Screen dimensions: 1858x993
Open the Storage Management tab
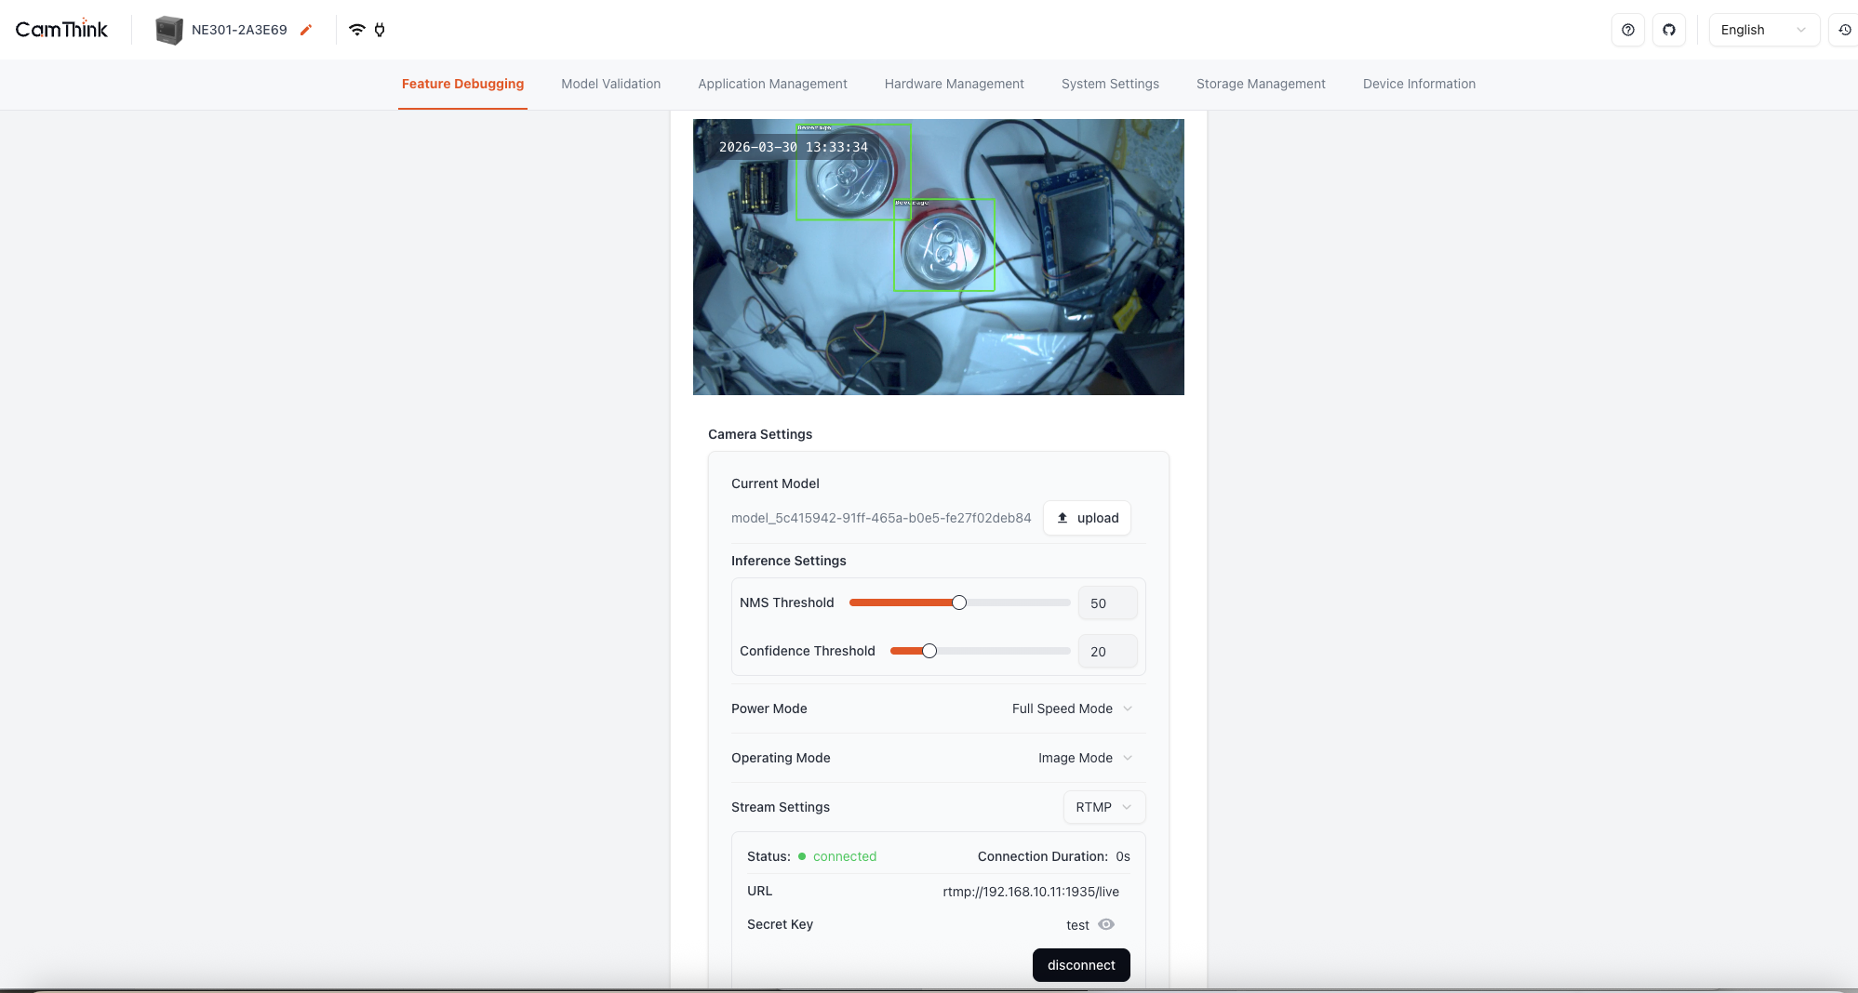(x=1261, y=84)
